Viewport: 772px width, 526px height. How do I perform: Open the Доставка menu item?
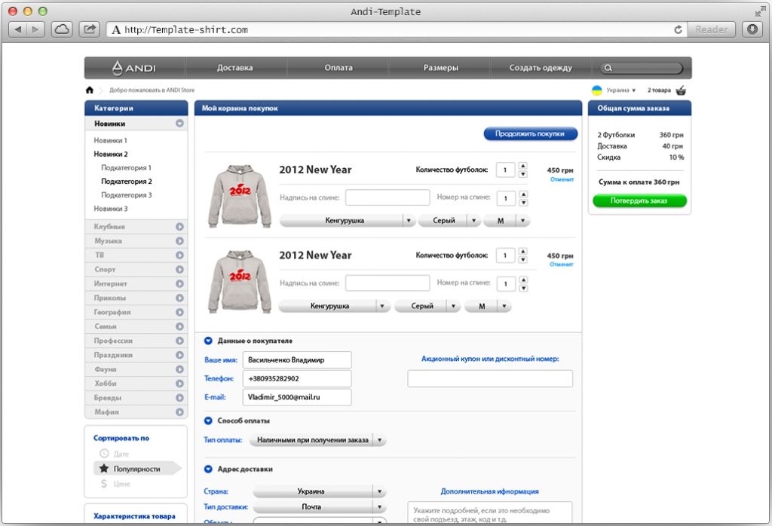tap(235, 68)
